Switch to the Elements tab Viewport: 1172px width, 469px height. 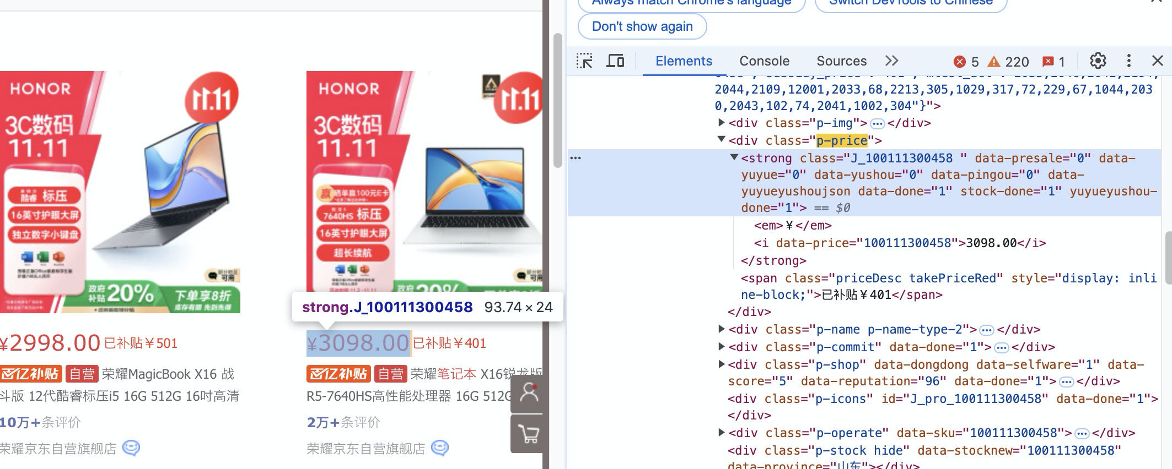(684, 61)
